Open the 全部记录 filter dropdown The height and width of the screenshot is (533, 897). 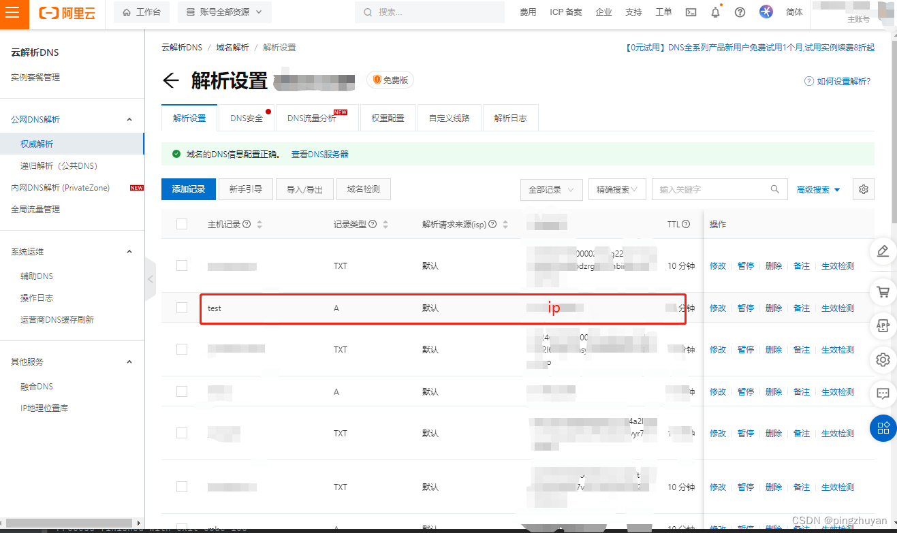[x=551, y=189]
